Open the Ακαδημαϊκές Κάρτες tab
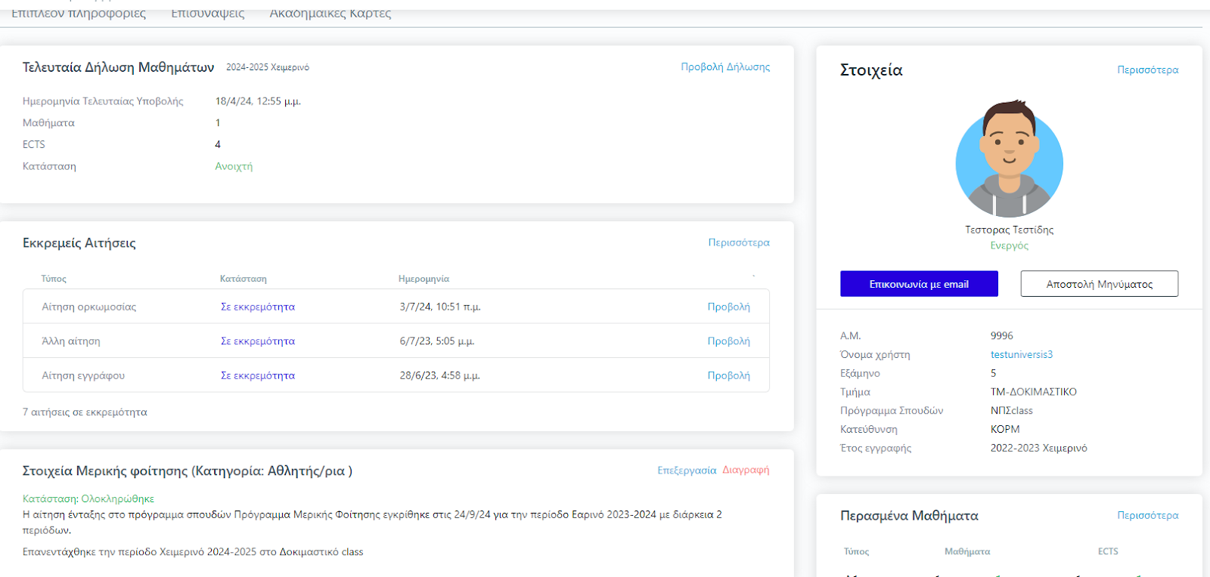 click(x=330, y=14)
